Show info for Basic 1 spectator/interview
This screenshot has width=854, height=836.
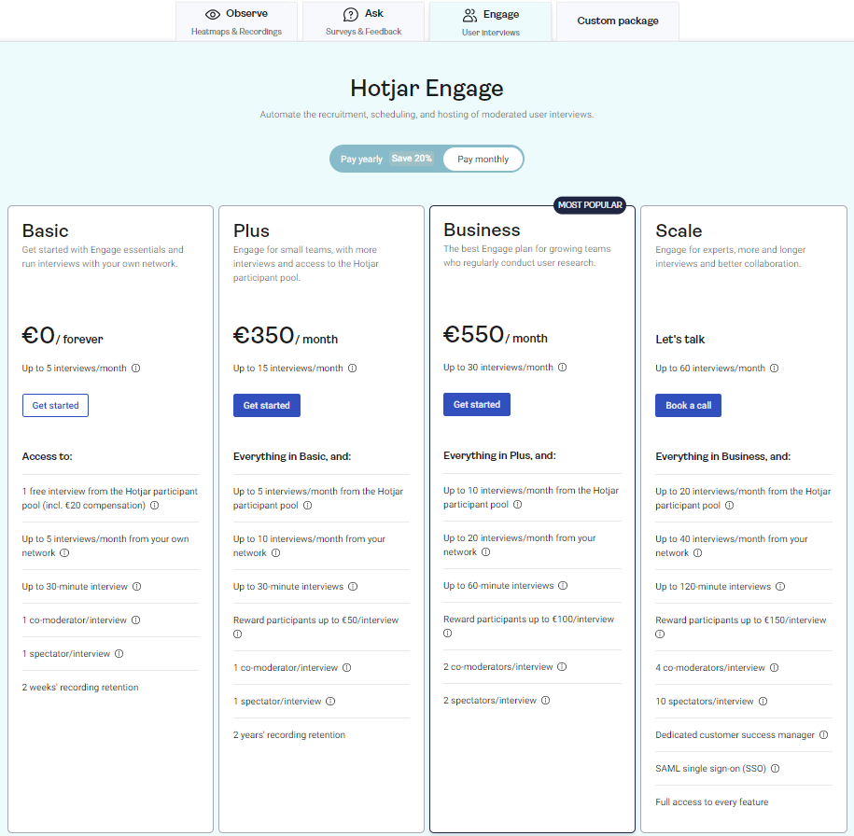click(119, 653)
